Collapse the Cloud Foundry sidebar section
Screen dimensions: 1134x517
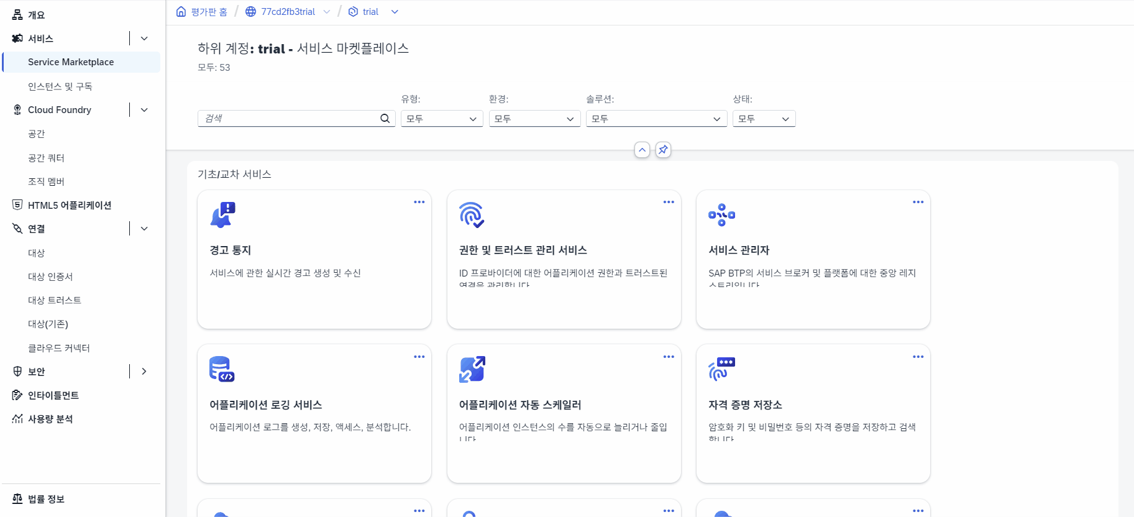click(x=144, y=110)
